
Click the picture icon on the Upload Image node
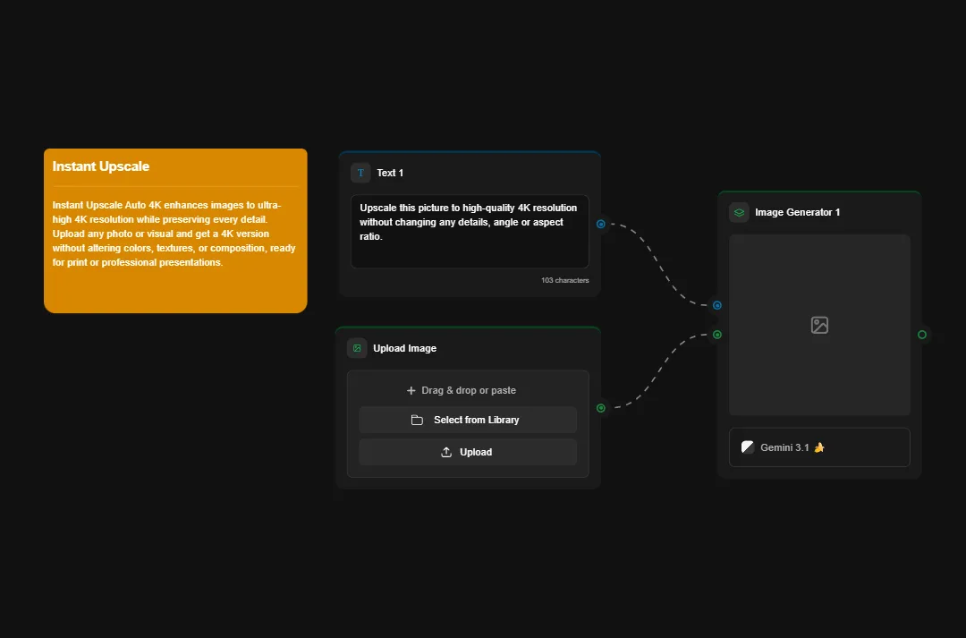(x=358, y=348)
